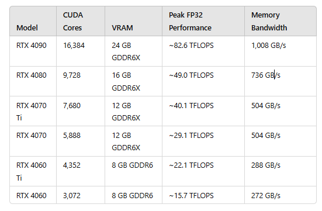Click the RTX 4070 Ti model cell

coord(32,112)
